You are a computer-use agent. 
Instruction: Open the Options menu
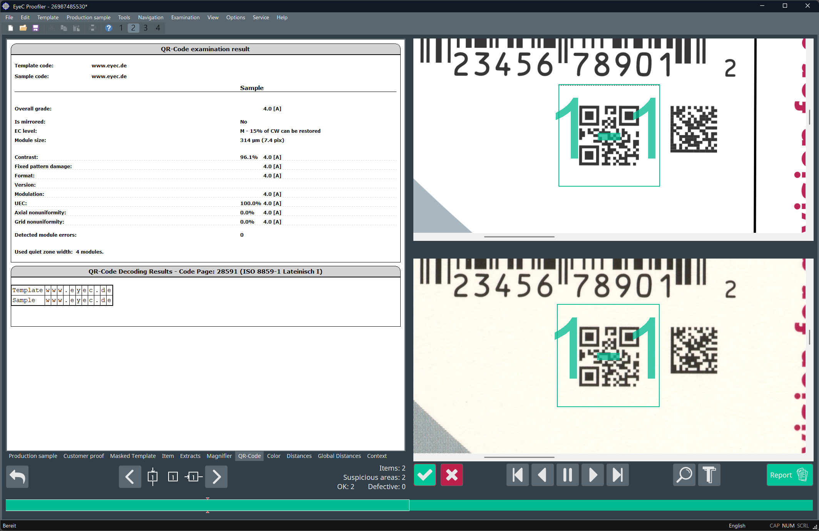236,17
